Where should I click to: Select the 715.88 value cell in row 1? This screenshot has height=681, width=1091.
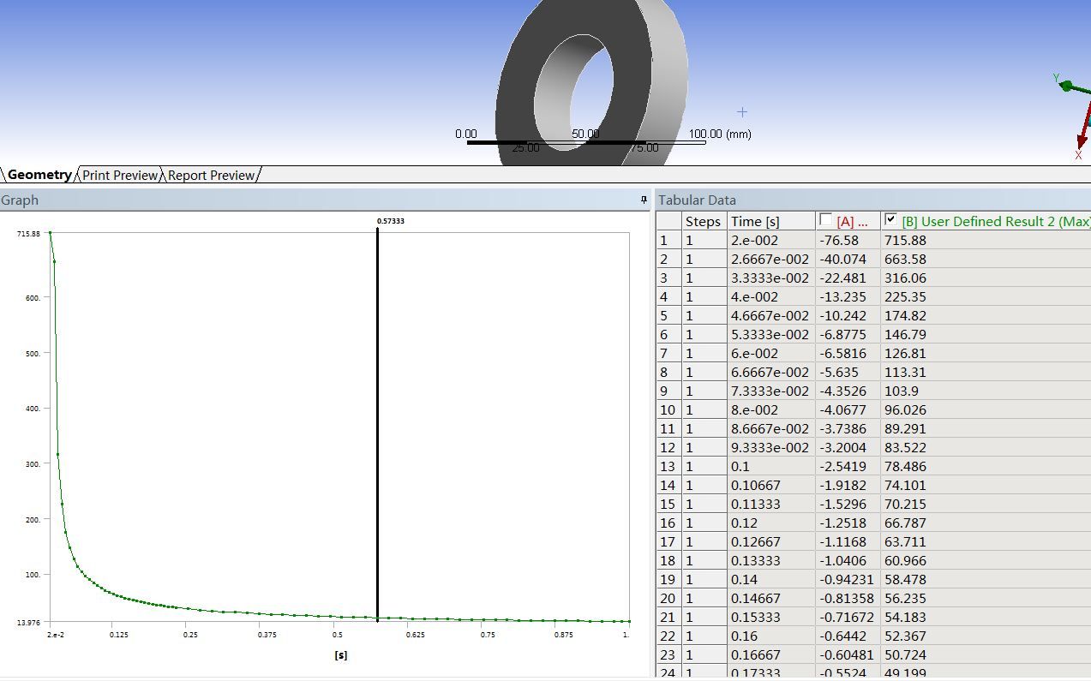point(904,240)
